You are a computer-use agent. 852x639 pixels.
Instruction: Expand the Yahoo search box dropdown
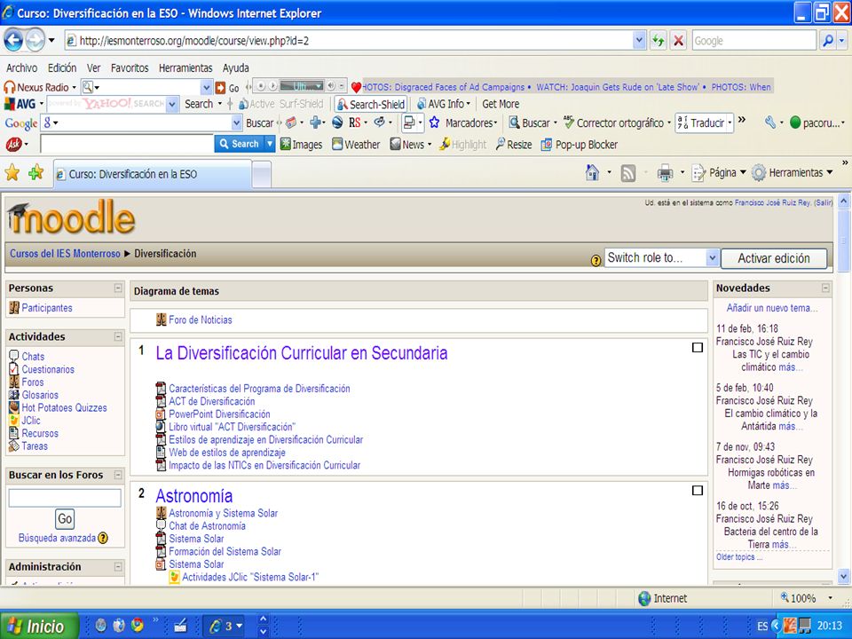tap(172, 104)
